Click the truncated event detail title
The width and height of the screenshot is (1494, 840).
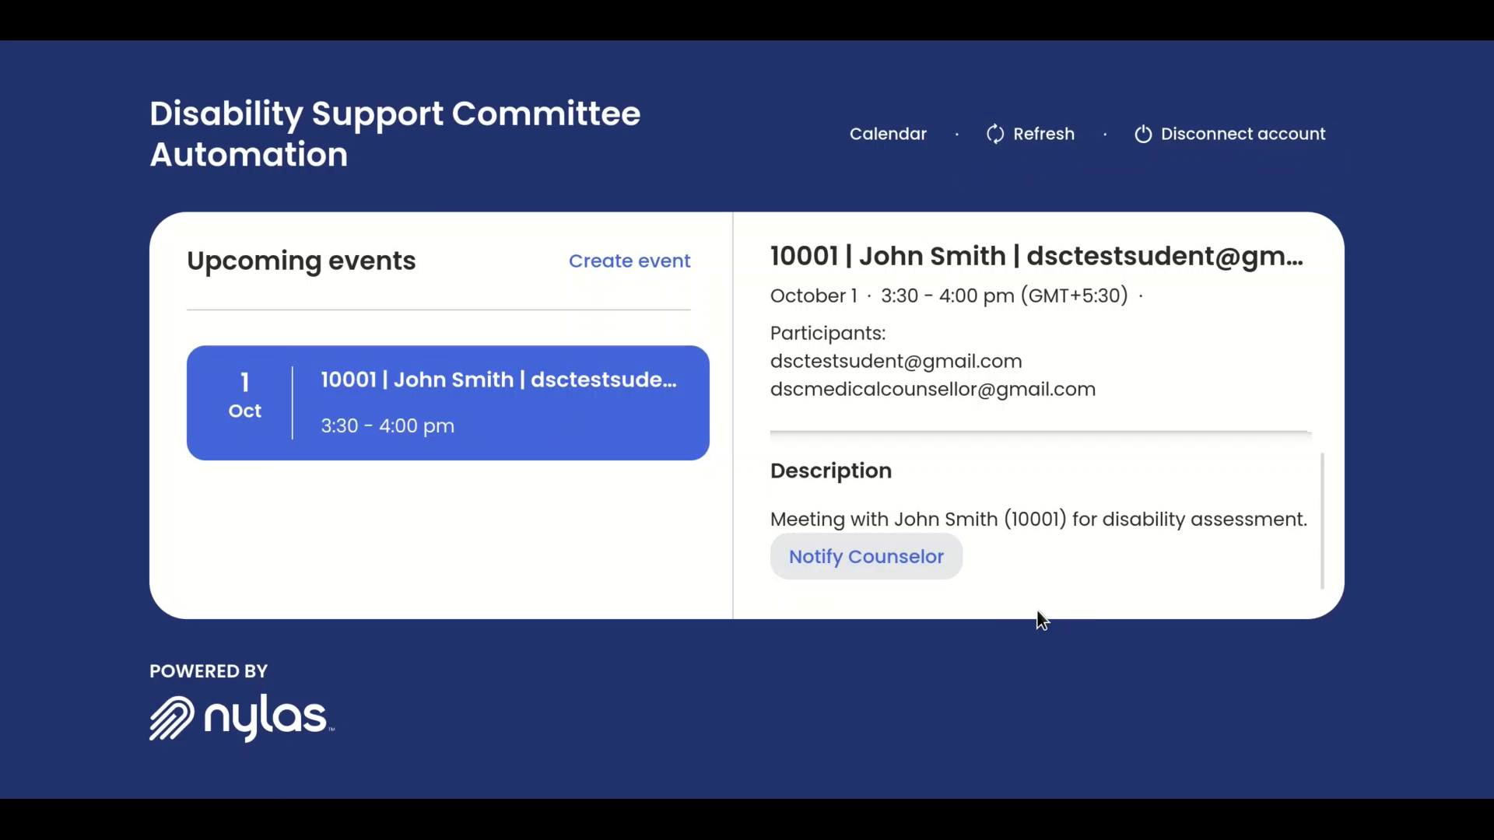tap(1036, 256)
